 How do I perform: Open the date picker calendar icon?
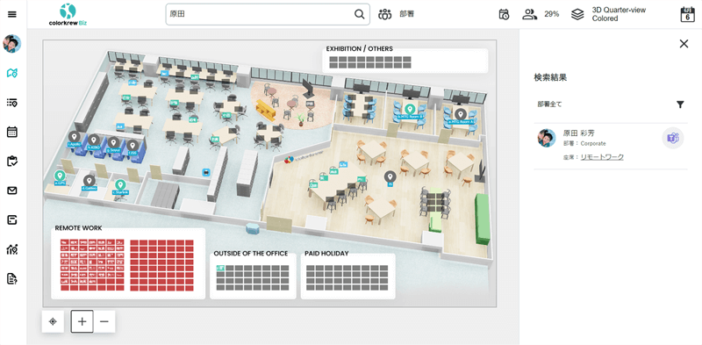click(687, 14)
